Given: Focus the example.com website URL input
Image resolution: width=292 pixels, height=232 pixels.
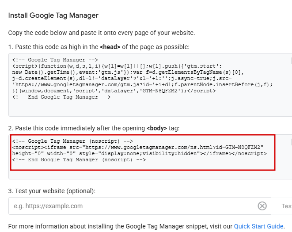Looking at the screenshot, I should [133, 206].
